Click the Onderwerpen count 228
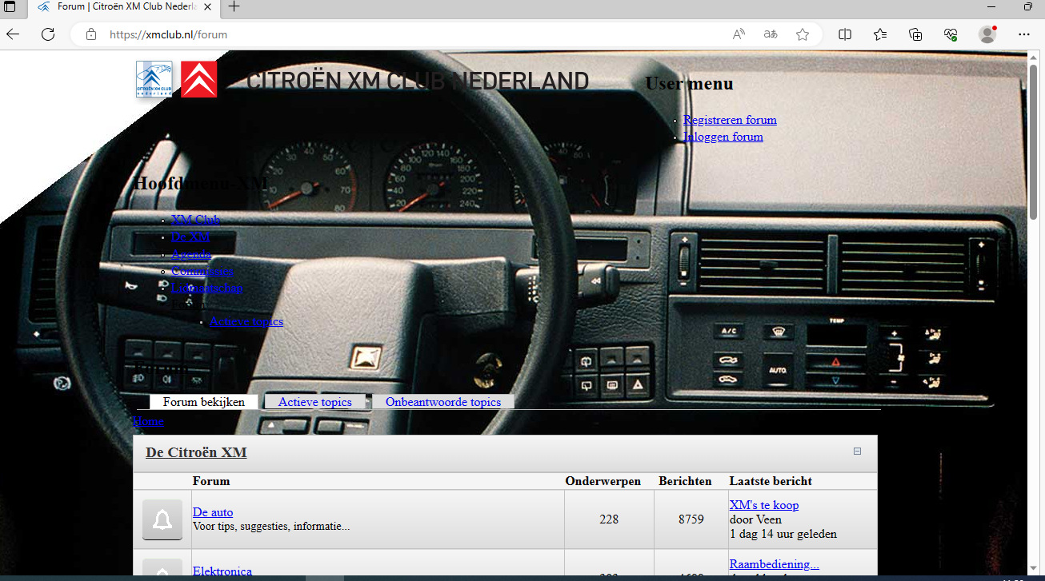This screenshot has height=581, width=1045. pyautogui.click(x=609, y=519)
